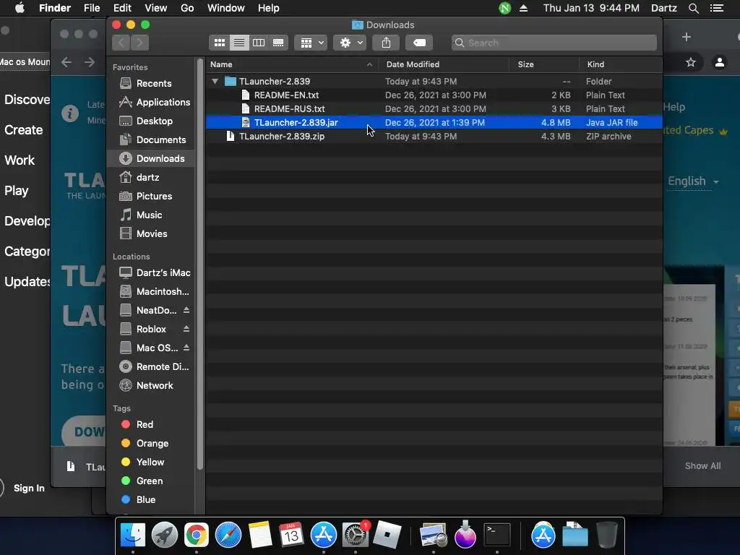Sort by the Name column
This screenshot has height=555, width=740.
click(x=292, y=64)
